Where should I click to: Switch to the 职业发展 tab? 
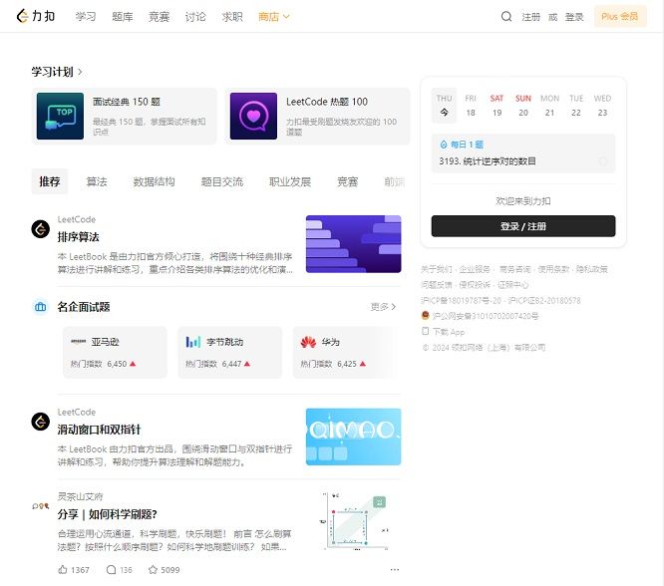click(290, 181)
